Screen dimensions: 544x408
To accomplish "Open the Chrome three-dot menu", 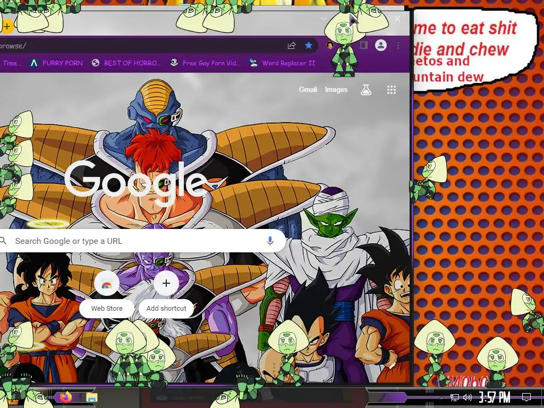I will [x=398, y=46].
